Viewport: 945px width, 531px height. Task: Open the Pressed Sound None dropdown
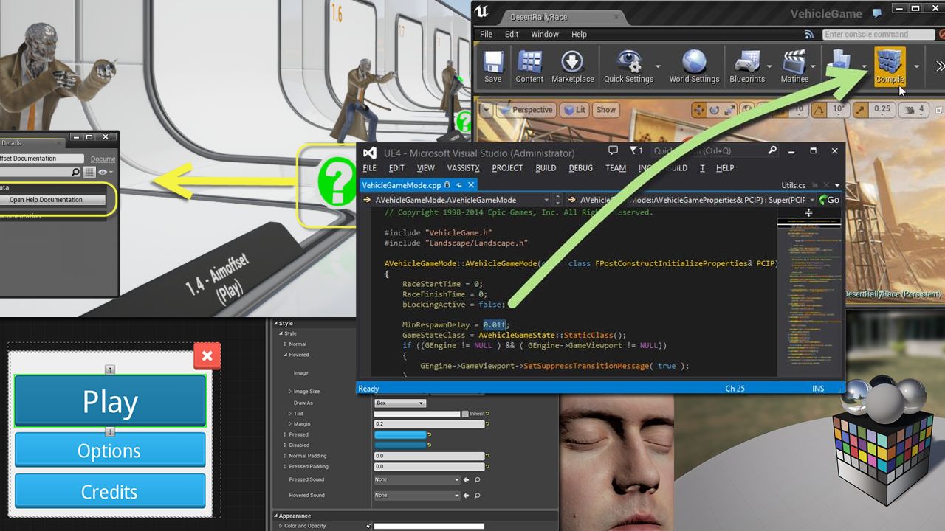417,480
